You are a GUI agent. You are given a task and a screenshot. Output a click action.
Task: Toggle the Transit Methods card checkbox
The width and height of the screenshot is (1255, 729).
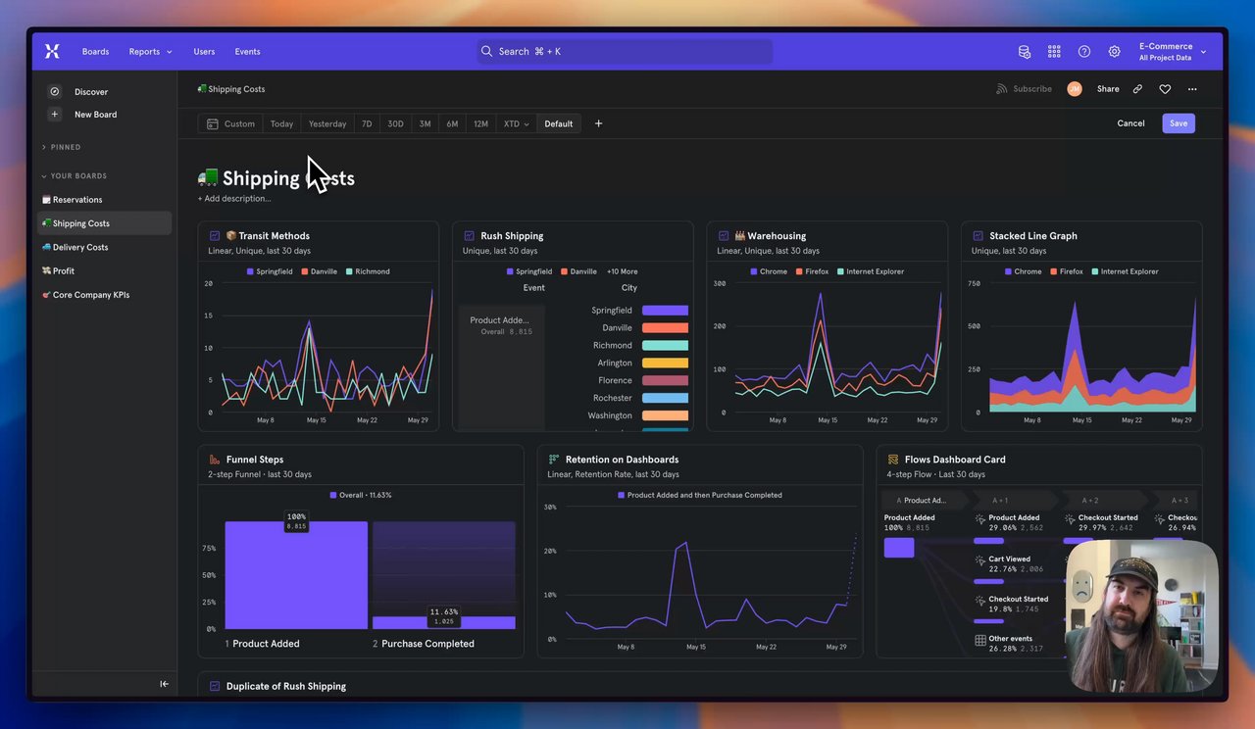[x=215, y=235]
